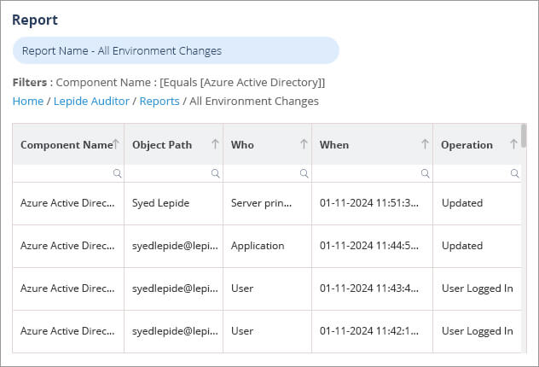Viewport: 539px width, 367px height.
Task: Open the Home breadcrumb link
Action: point(28,101)
